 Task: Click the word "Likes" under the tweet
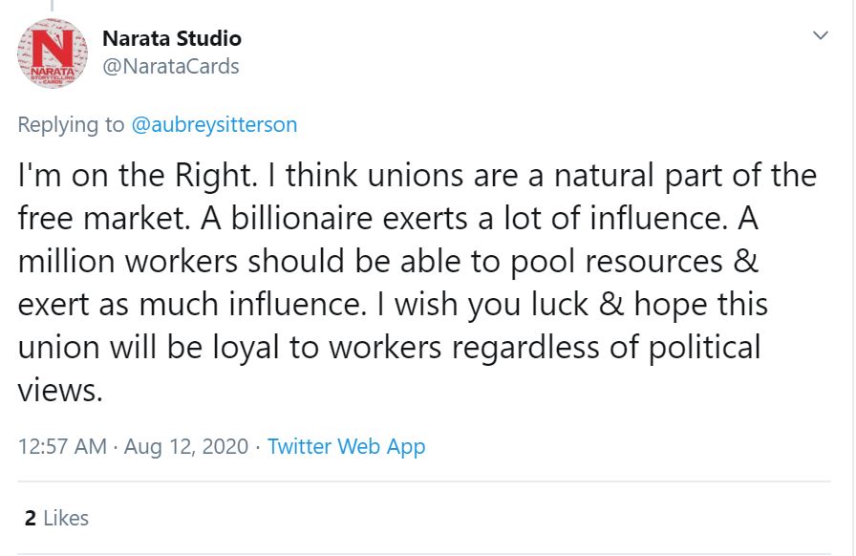pos(66,518)
